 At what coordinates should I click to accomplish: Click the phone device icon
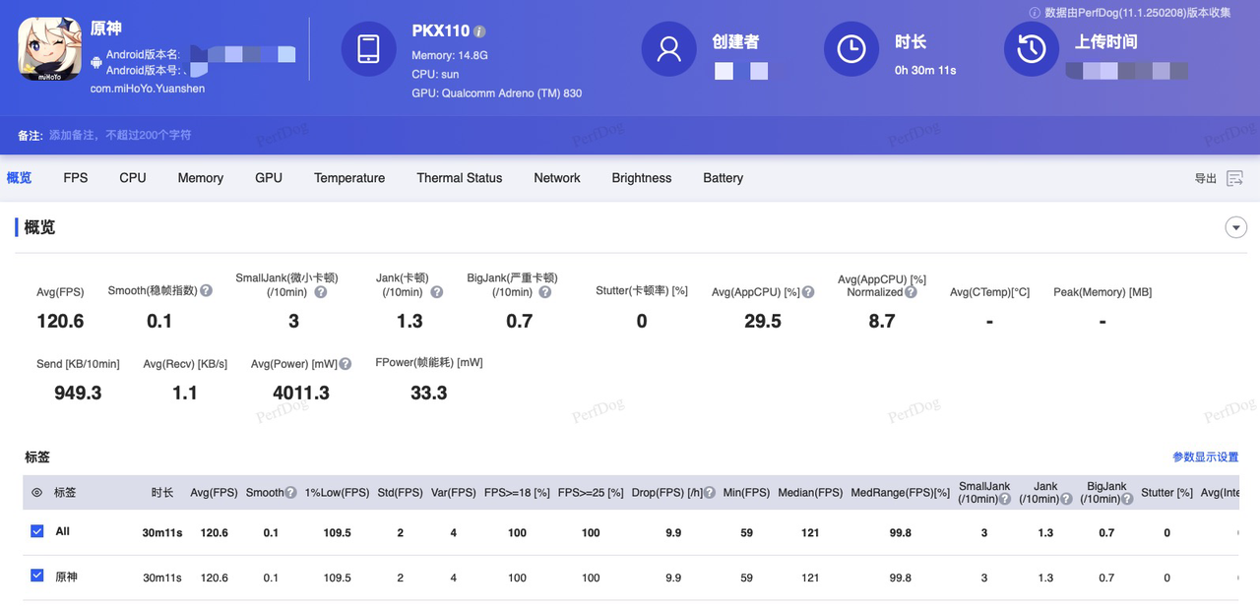point(368,49)
